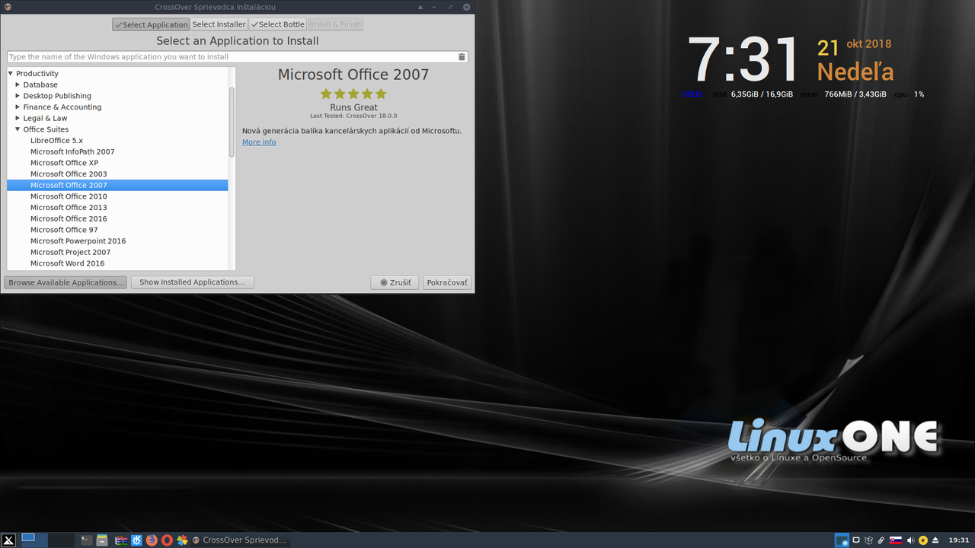975x548 pixels.
Task: Click the USED link in desktop widget
Action: [x=691, y=94]
